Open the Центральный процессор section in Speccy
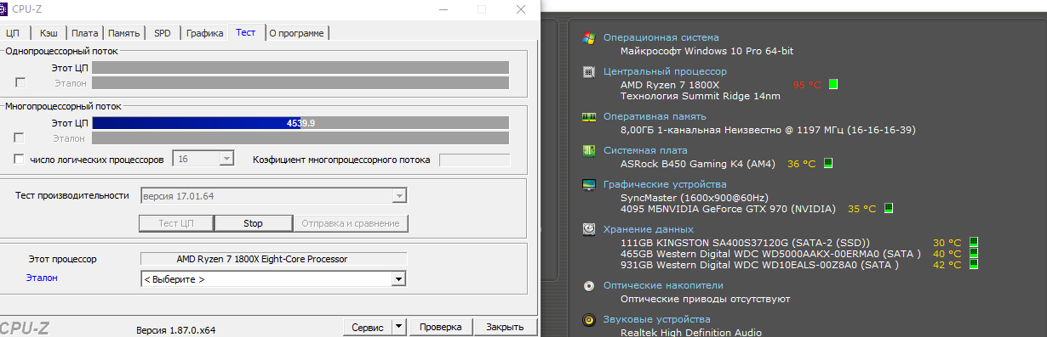1047x337 pixels. pyautogui.click(x=665, y=72)
